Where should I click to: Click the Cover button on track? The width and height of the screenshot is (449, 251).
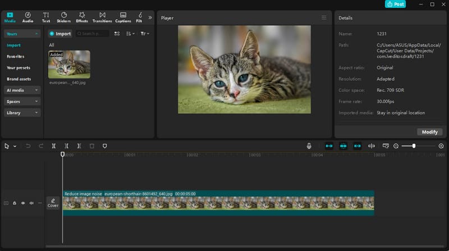point(53,203)
